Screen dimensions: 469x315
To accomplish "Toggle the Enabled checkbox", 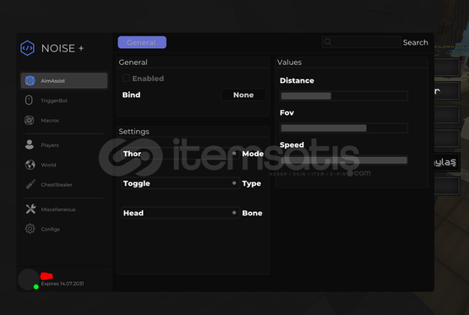I will 126,79.
